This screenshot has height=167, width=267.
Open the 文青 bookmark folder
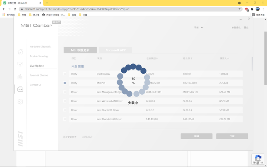(83, 15)
